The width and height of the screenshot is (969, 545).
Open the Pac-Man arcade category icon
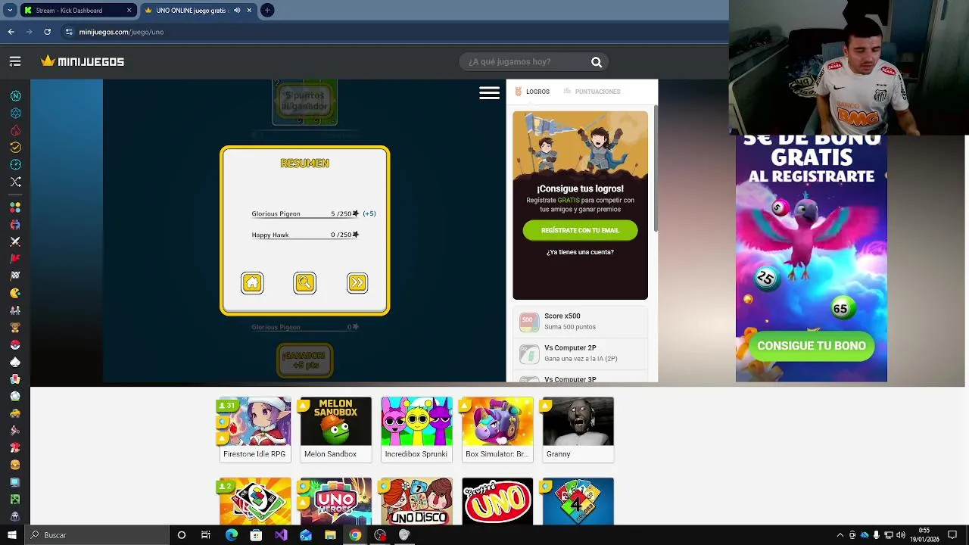point(15,293)
